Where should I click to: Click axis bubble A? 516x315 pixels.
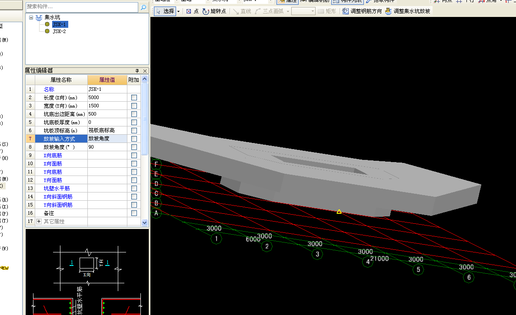click(x=156, y=213)
